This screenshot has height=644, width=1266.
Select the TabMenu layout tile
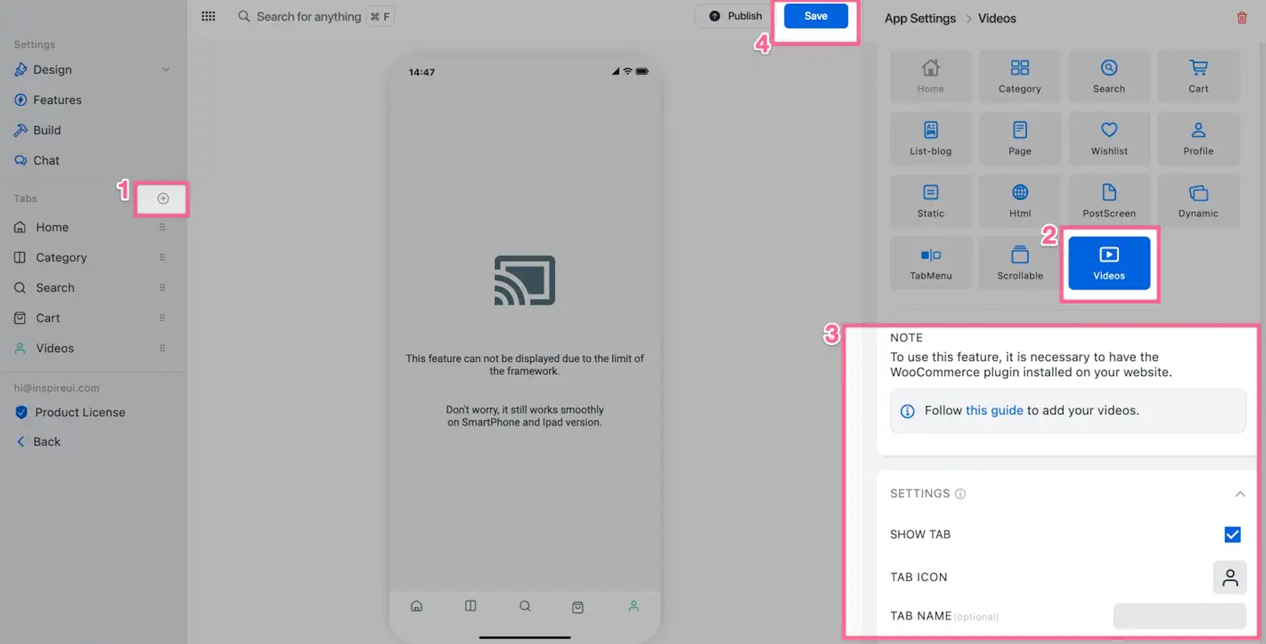[x=930, y=263]
